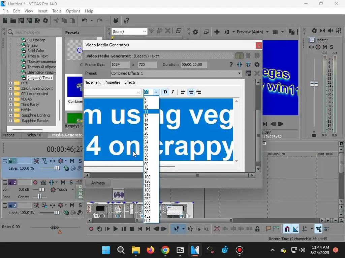The width and height of the screenshot is (345, 258).
Task: Open the Options menu
Action: (x=73, y=11)
